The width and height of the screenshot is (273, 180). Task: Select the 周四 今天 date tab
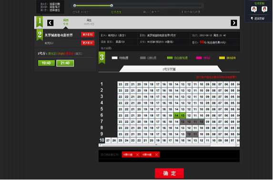coord(66,22)
